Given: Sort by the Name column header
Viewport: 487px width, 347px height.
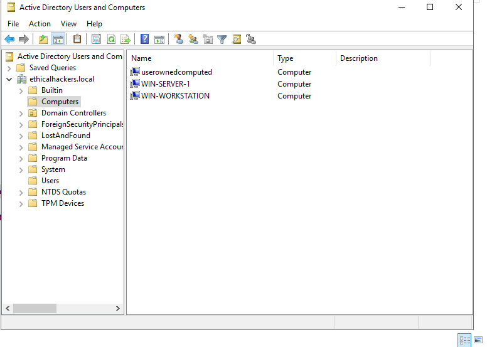Looking at the screenshot, I should [200, 58].
